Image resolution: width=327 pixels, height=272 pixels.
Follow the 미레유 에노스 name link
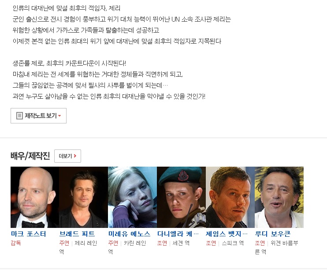(x=129, y=234)
